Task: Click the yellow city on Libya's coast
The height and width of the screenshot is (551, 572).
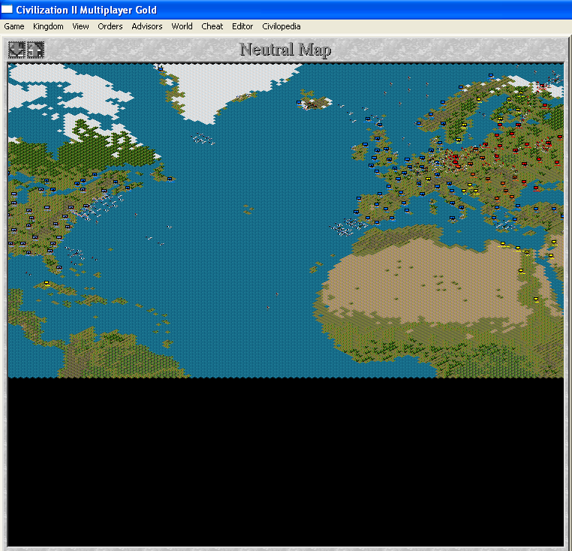Action: click(x=503, y=244)
